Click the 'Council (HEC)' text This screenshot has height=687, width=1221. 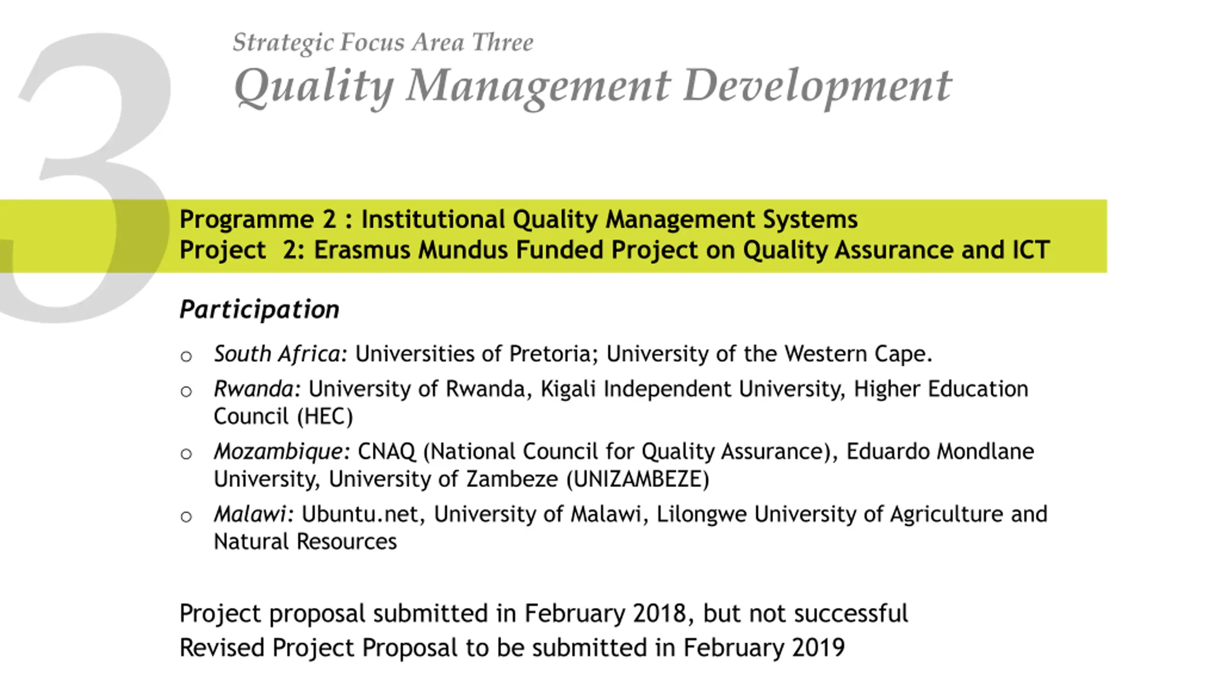click(x=283, y=416)
